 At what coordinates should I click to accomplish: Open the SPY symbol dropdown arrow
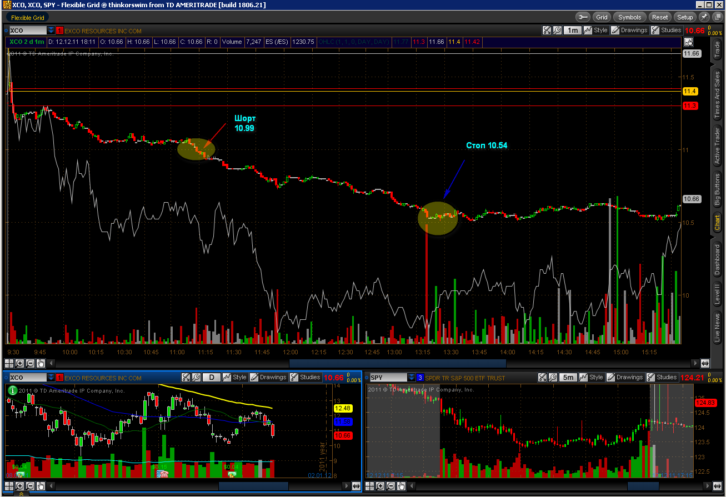coord(412,378)
